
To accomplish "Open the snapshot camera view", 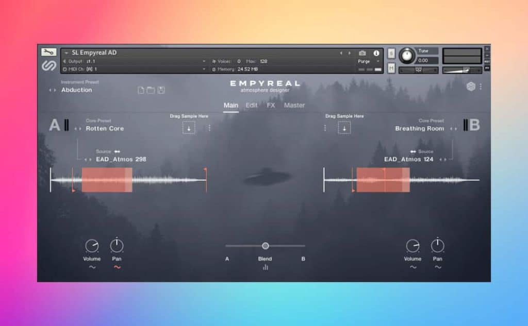I will click(362, 53).
